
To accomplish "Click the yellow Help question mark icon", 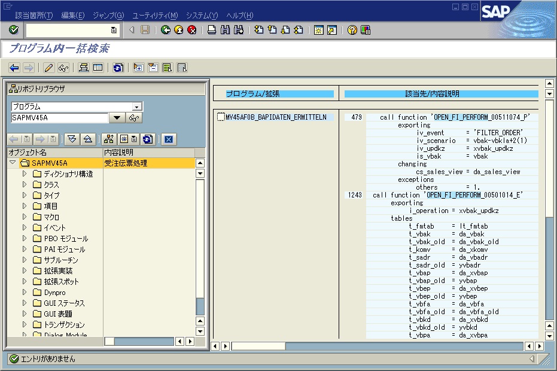I will click(x=352, y=30).
